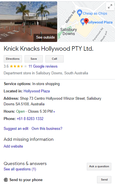Select the Cheap as Chips shopping marker
The height and width of the screenshot is (187, 115).
(79, 13)
